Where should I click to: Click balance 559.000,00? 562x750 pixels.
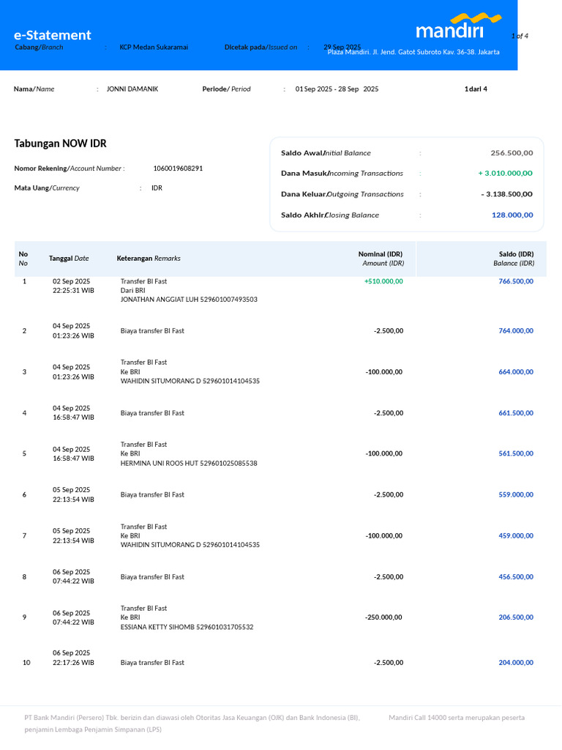coord(516,494)
